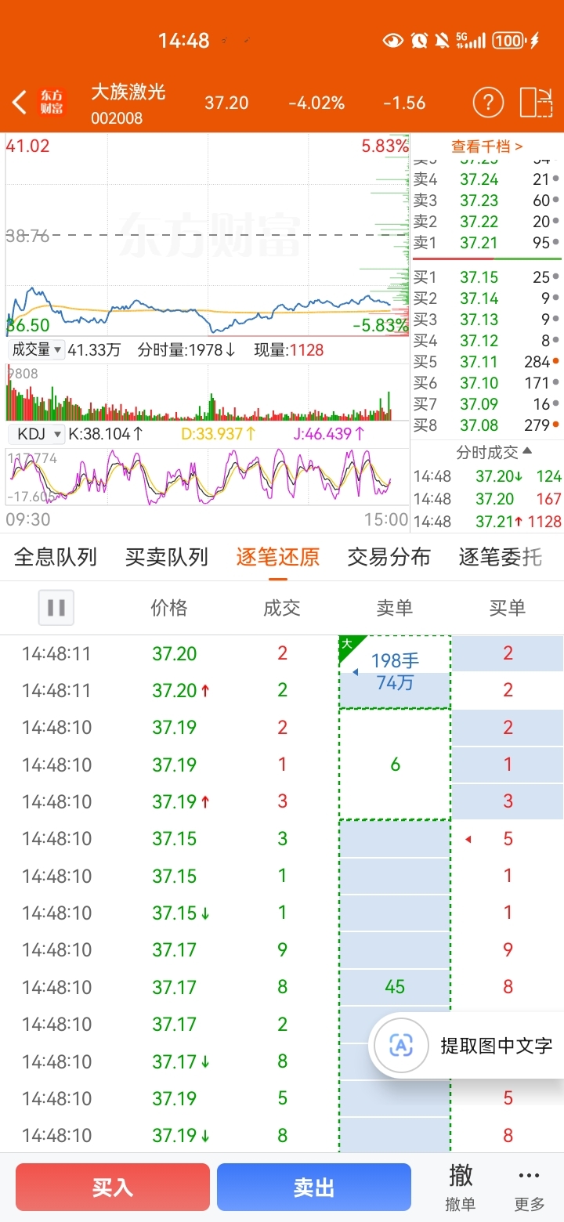Open 查看千档 link
The image size is (564, 1222).
486,146
